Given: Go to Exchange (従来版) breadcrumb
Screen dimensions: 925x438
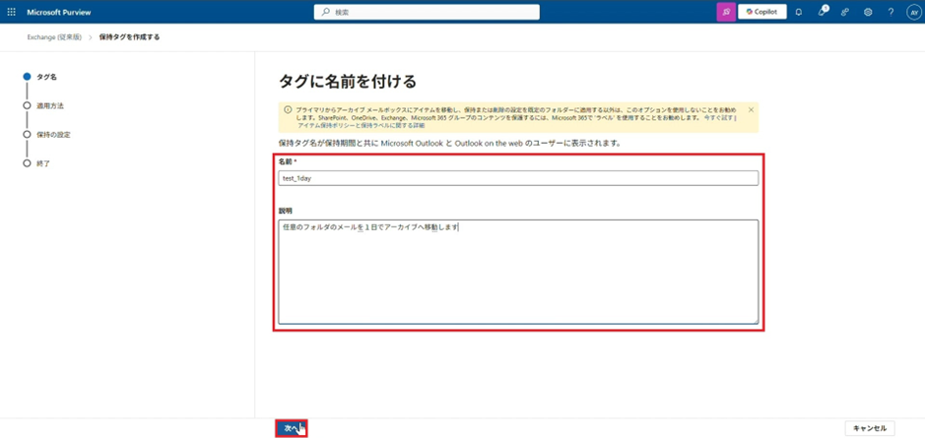Looking at the screenshot, I should click(53, 37).
